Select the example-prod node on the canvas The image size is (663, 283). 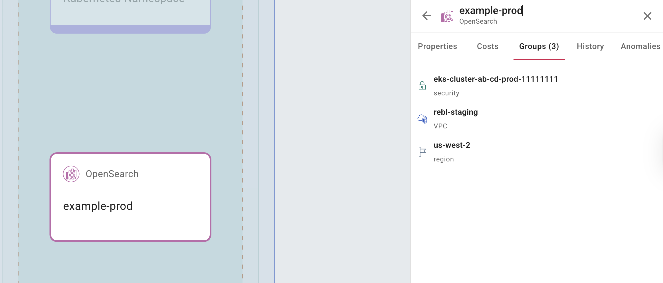130,197
